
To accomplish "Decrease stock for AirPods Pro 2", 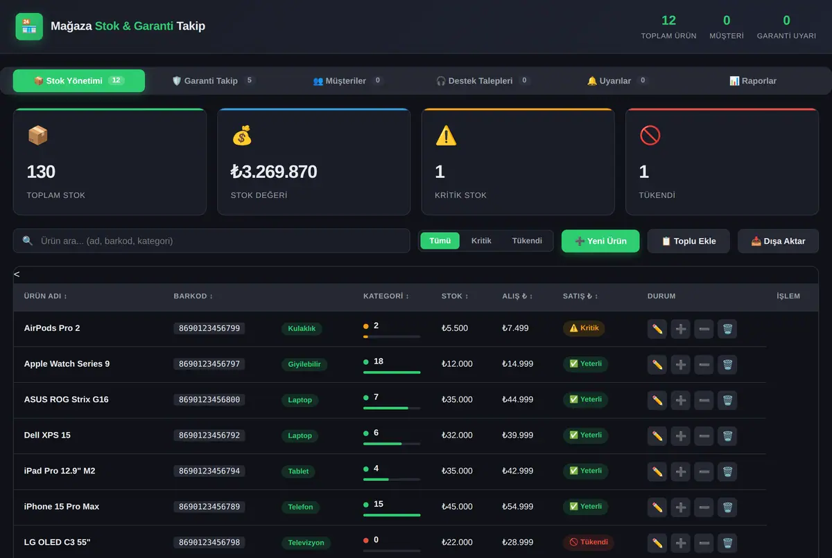I will (x=704, y=329).
